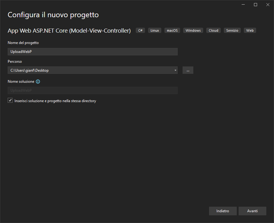Image resolution: width=274 pixels, height=223 pixels.
Task: Expand the Percorso path dropdown arrow
Action: point(175,70)
